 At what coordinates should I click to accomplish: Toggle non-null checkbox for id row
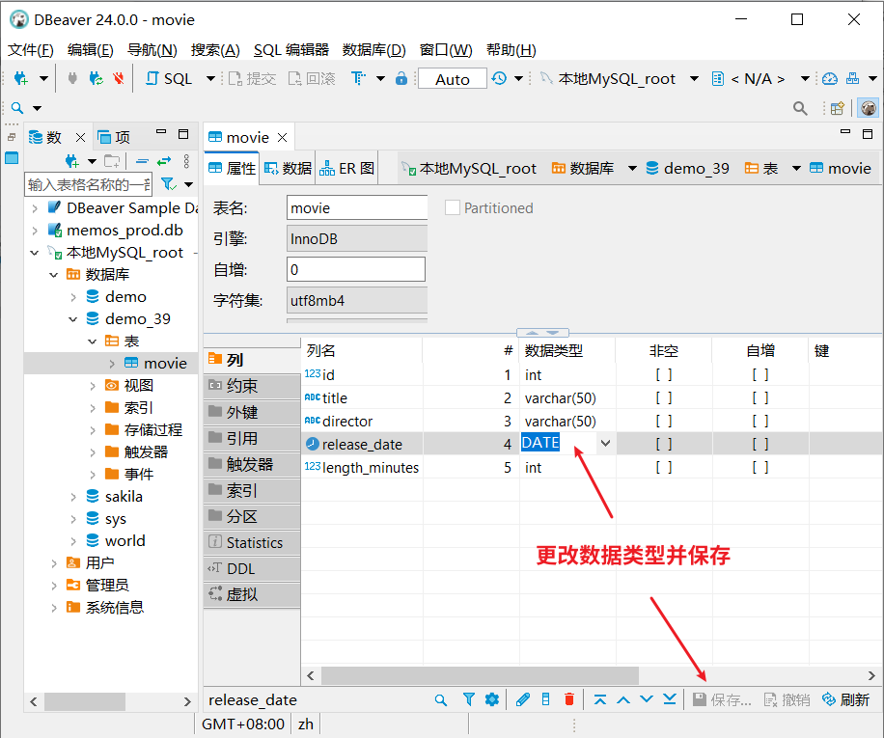pyautogui.click(x=664, y=374)
